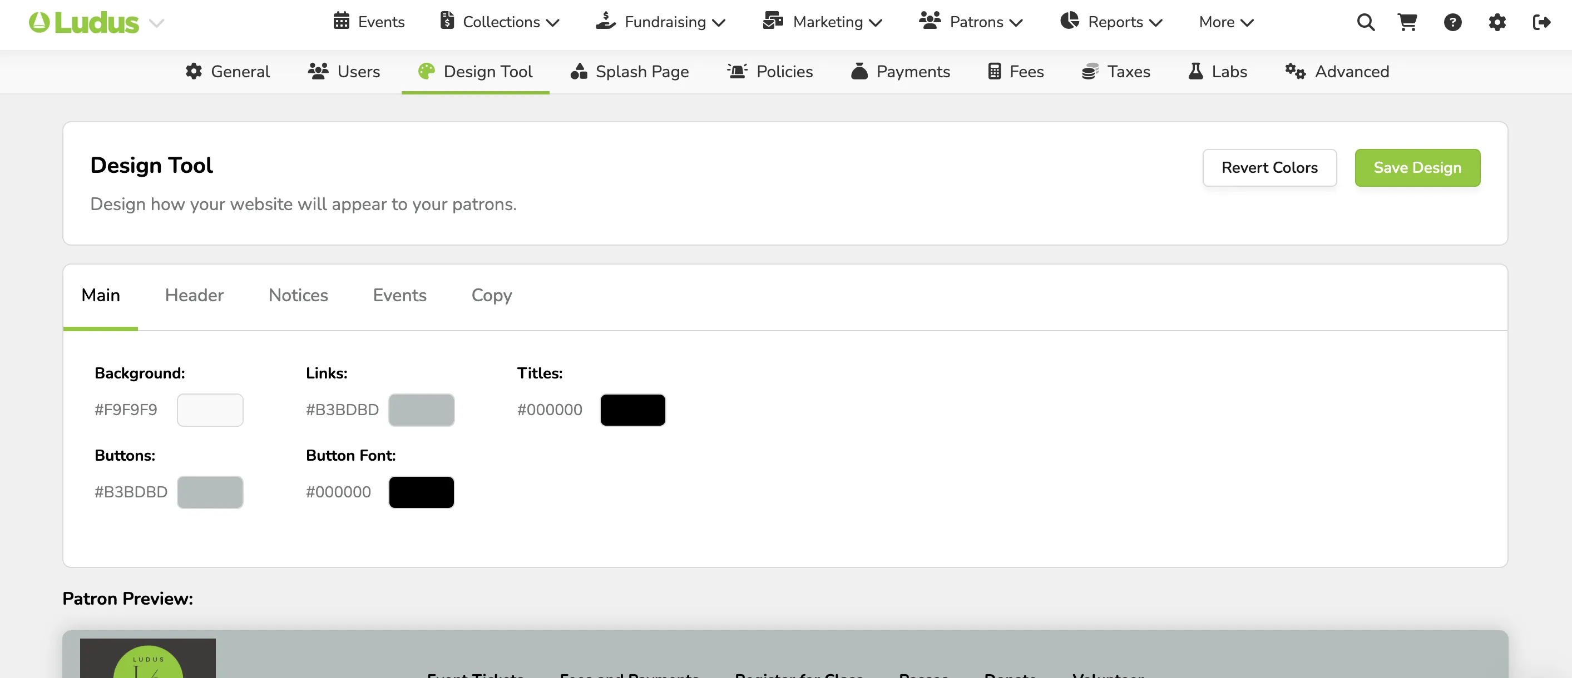Open the Buttons color swatch
Screen dimensions: 1572x678
point(210,492)
